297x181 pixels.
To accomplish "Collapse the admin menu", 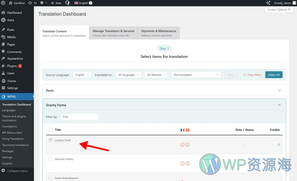I will click(x=15, y=171).
